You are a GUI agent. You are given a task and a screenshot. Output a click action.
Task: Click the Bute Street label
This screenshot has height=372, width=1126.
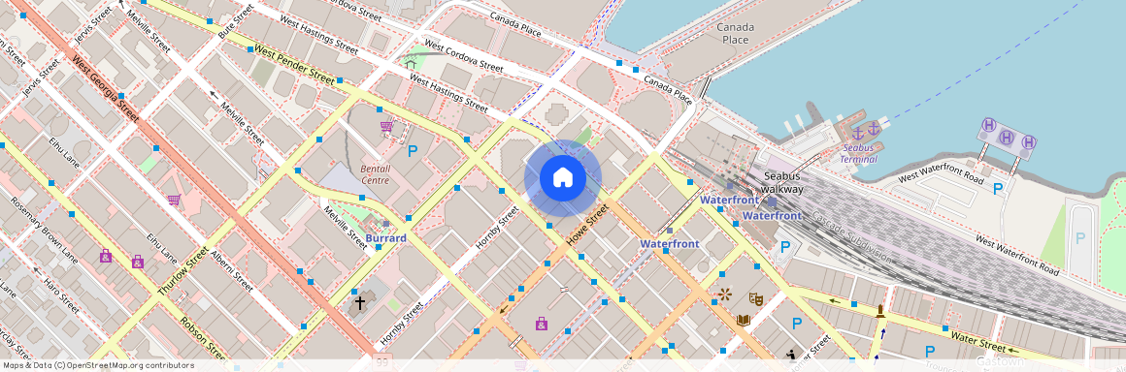click(236, 21)
